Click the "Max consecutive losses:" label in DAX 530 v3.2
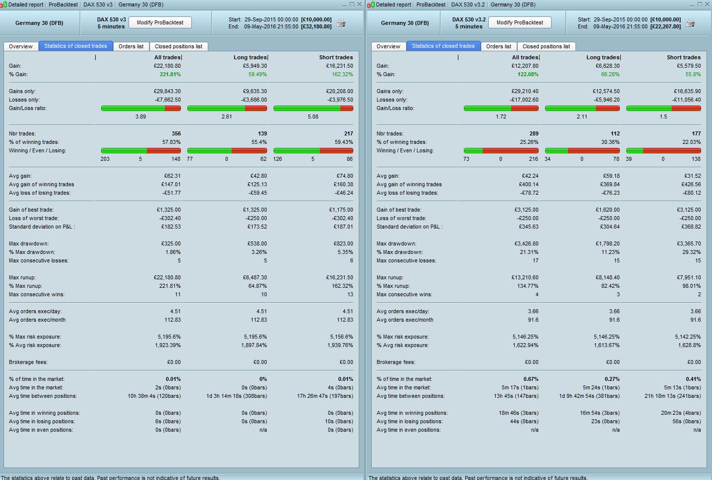712x480 pixels. click(x=406, y=260)
